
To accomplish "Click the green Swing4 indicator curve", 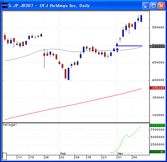I will (x=126, y=139).
